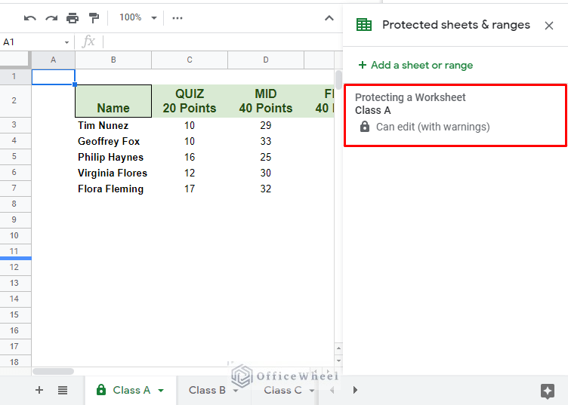Viewport: 568px width, 405px height.
Task: Select cell containing Tim Nunez
Action: 113,125
